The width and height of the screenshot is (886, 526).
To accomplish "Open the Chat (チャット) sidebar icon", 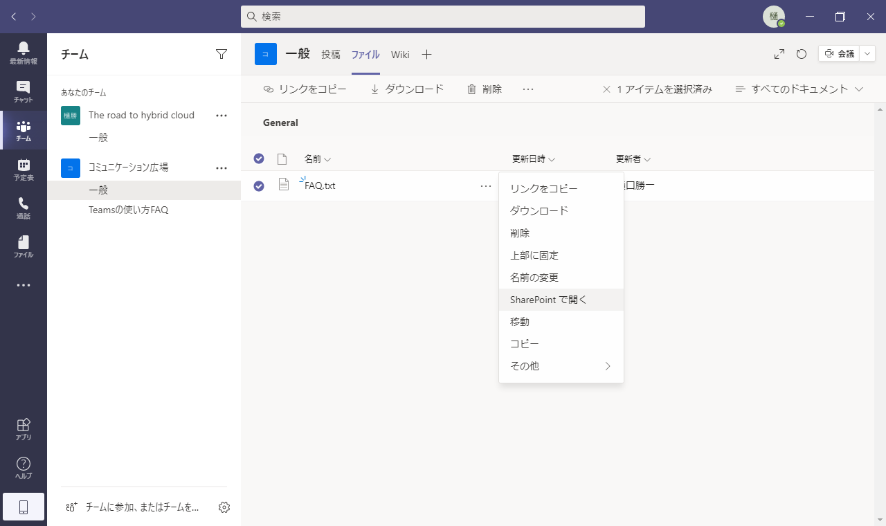I will click(x=24, y=91).
